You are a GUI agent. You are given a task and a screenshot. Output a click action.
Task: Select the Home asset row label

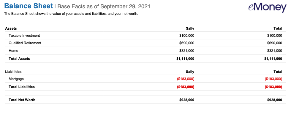coord(13,51)
